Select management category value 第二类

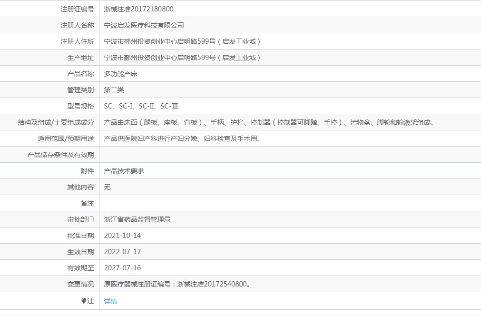[114, 90]
